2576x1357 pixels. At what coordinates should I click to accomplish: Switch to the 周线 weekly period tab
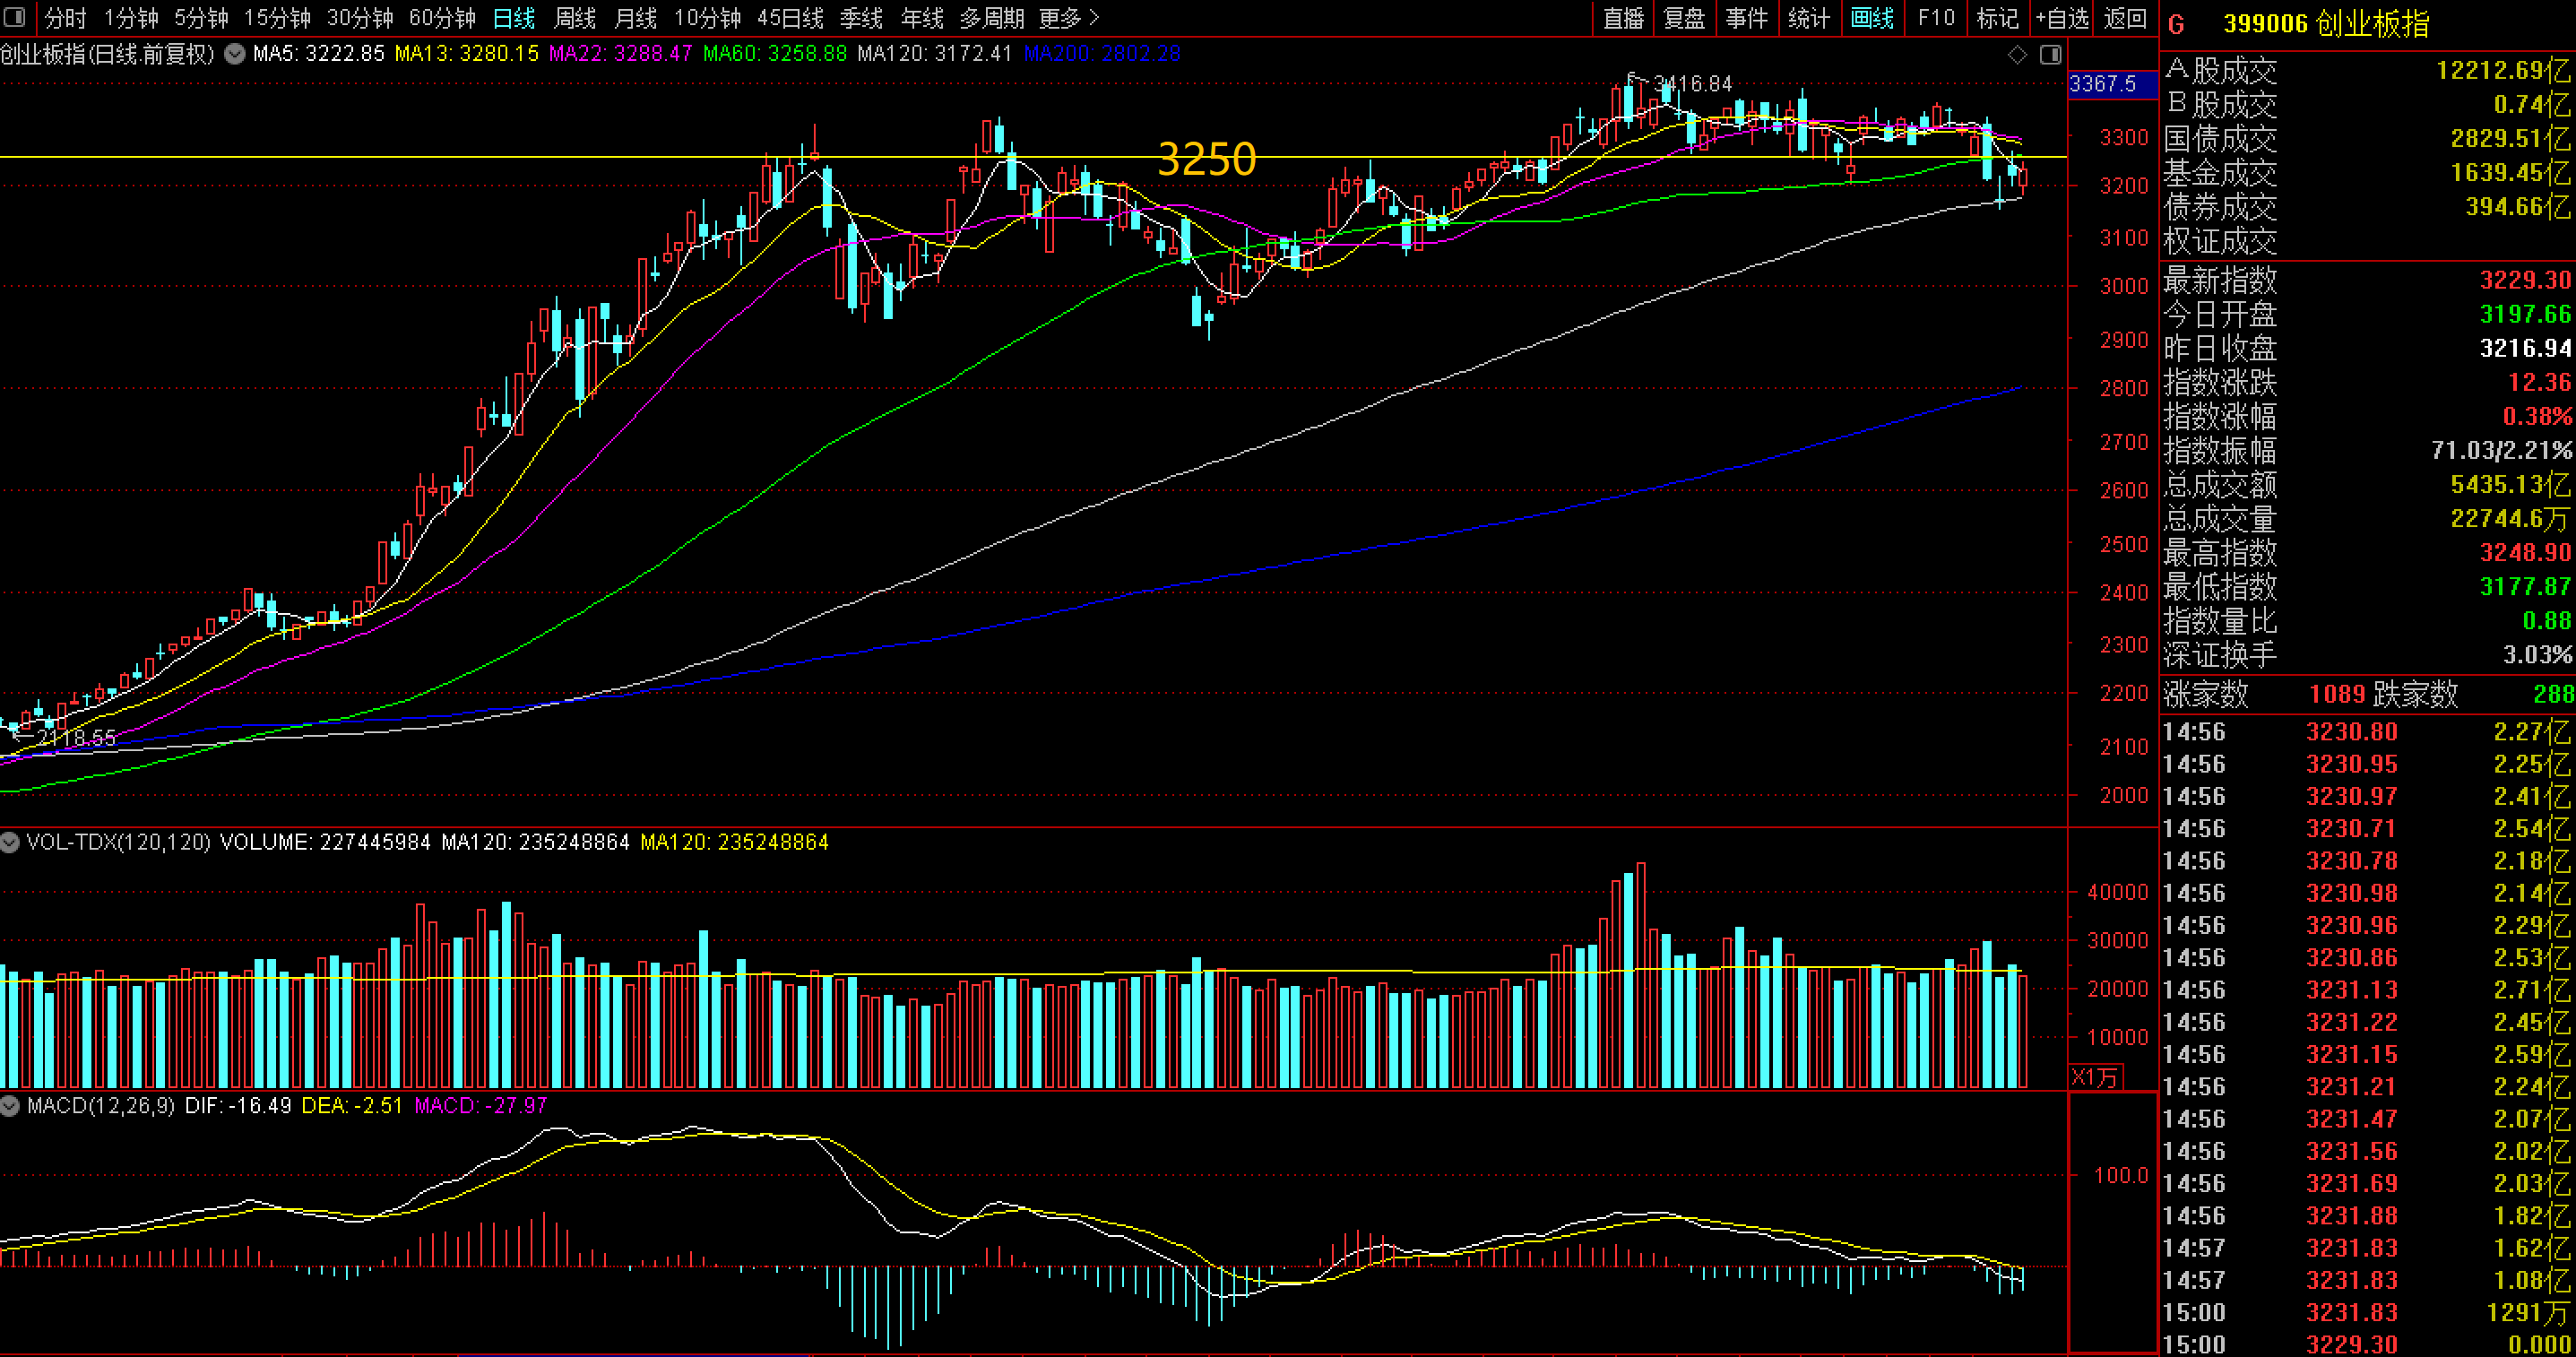(574, 18)
